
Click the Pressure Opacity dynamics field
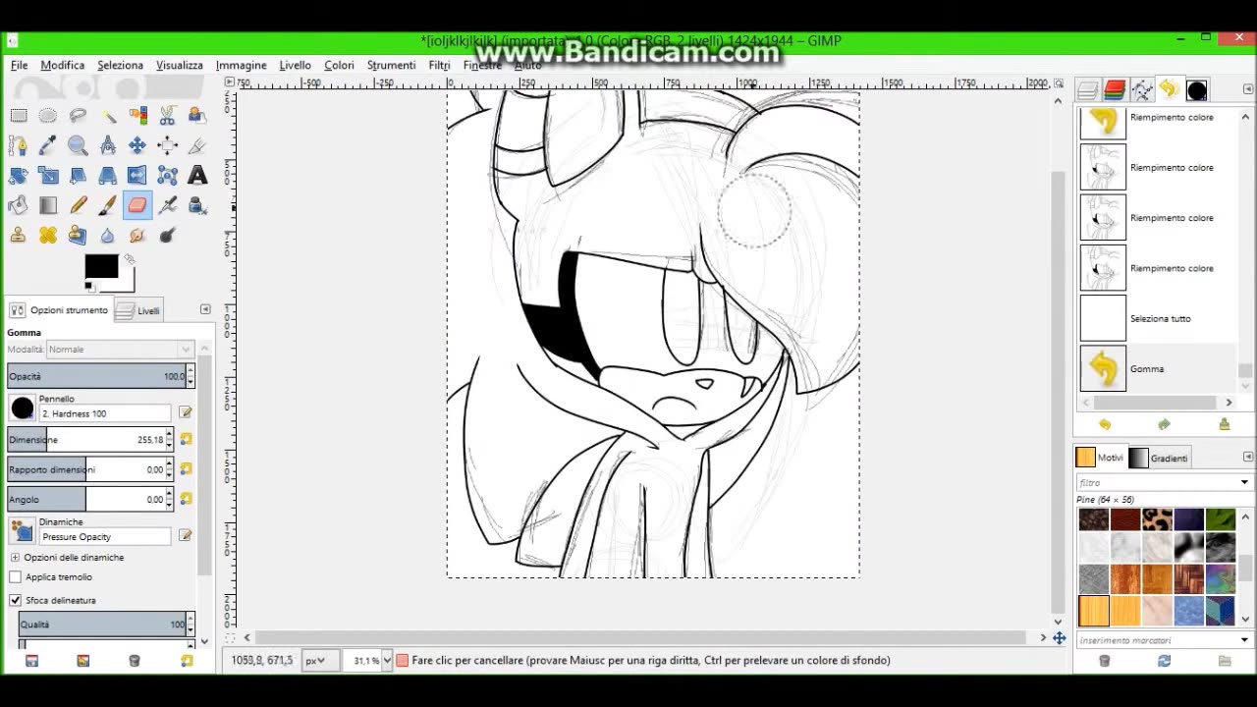point(104,537)
